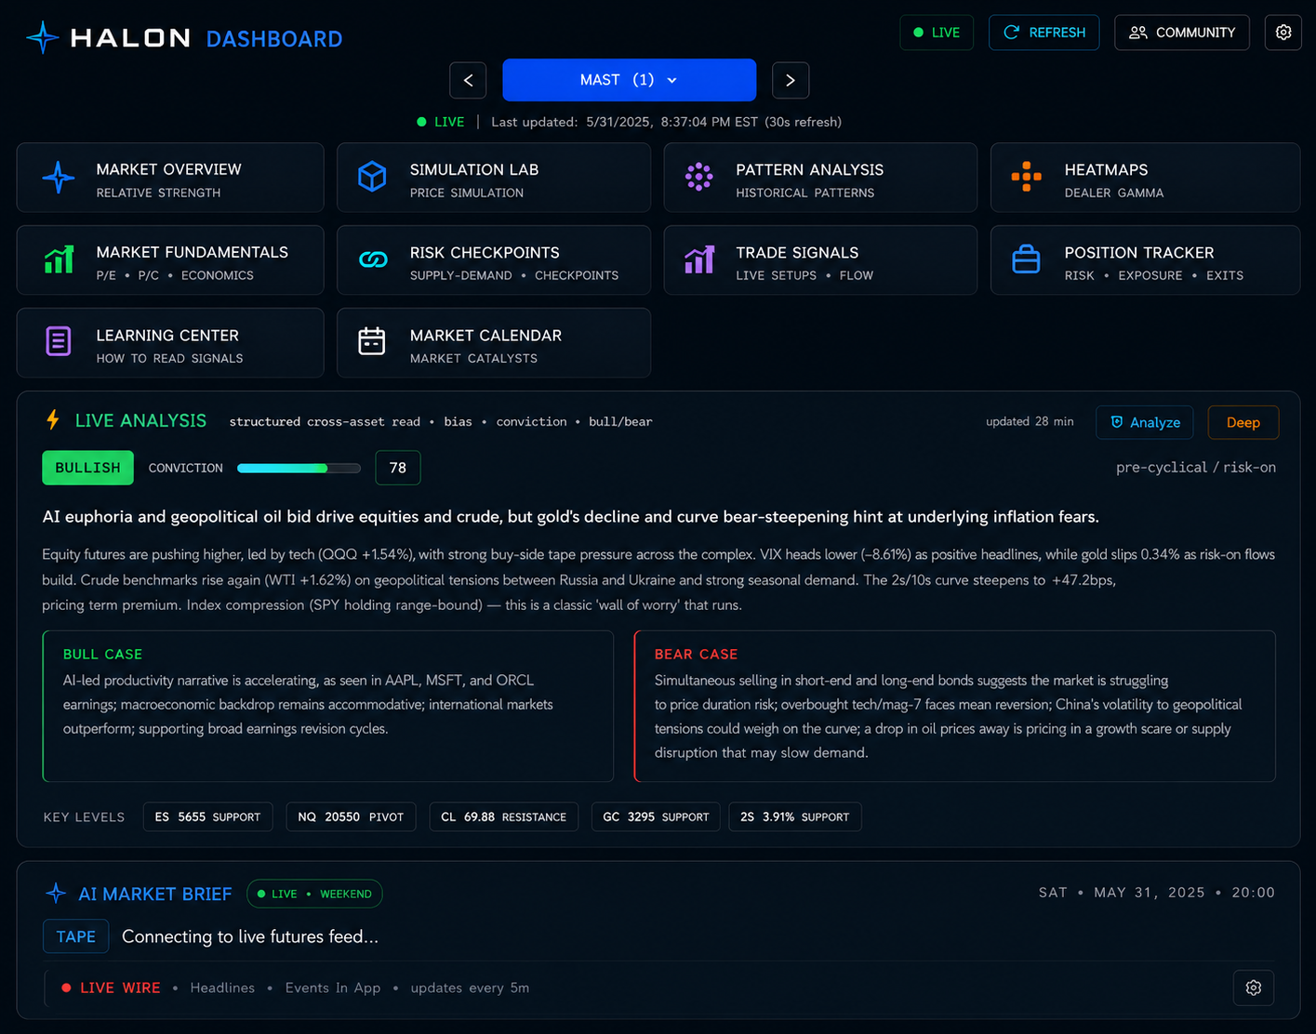The image size is (1316, 1034).
Task: Click the Community people icon
Action: click(1137, 33)
